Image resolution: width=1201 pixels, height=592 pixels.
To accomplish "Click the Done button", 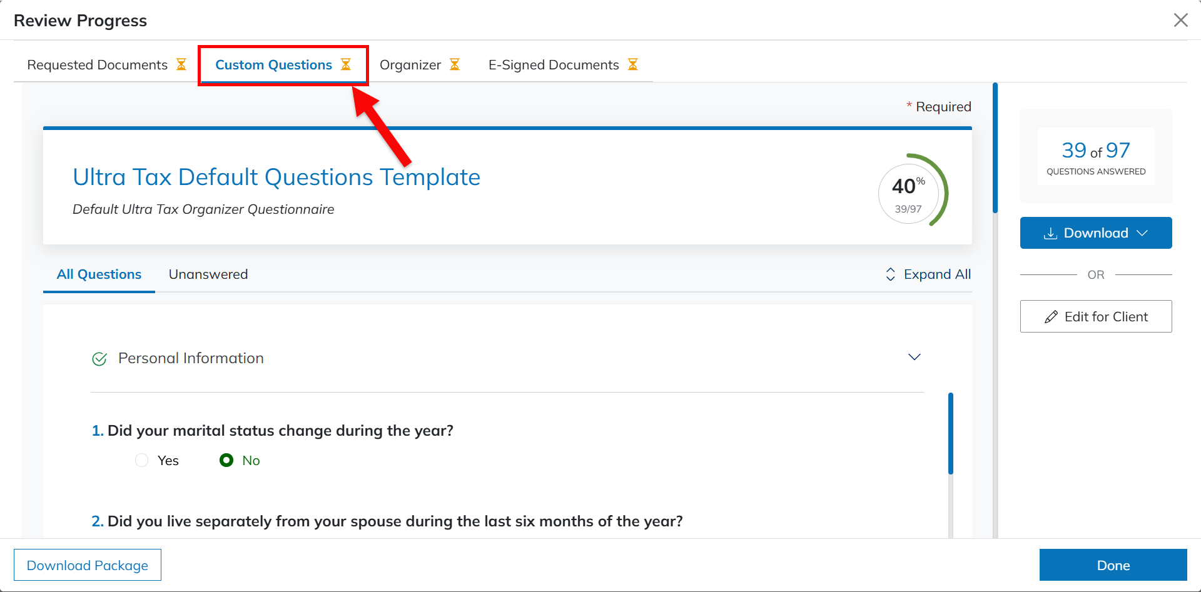I will click(x=1113, y=565).
